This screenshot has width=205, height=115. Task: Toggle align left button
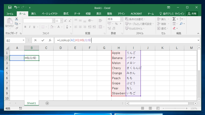pyautogui.click(x=76, y=27)
